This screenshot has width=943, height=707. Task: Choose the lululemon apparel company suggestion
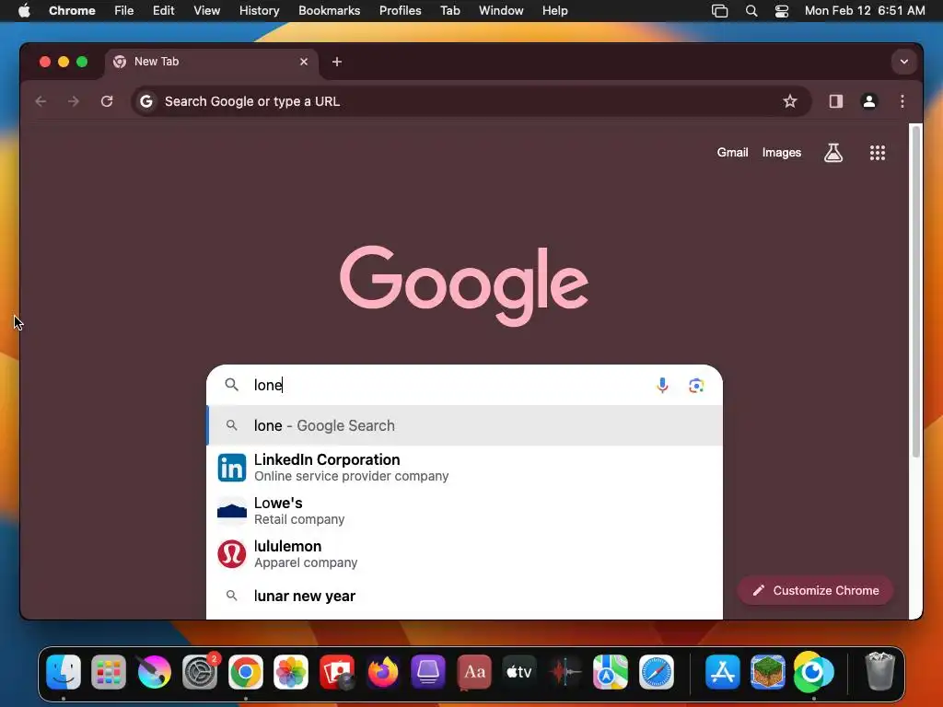coord(464,554)
